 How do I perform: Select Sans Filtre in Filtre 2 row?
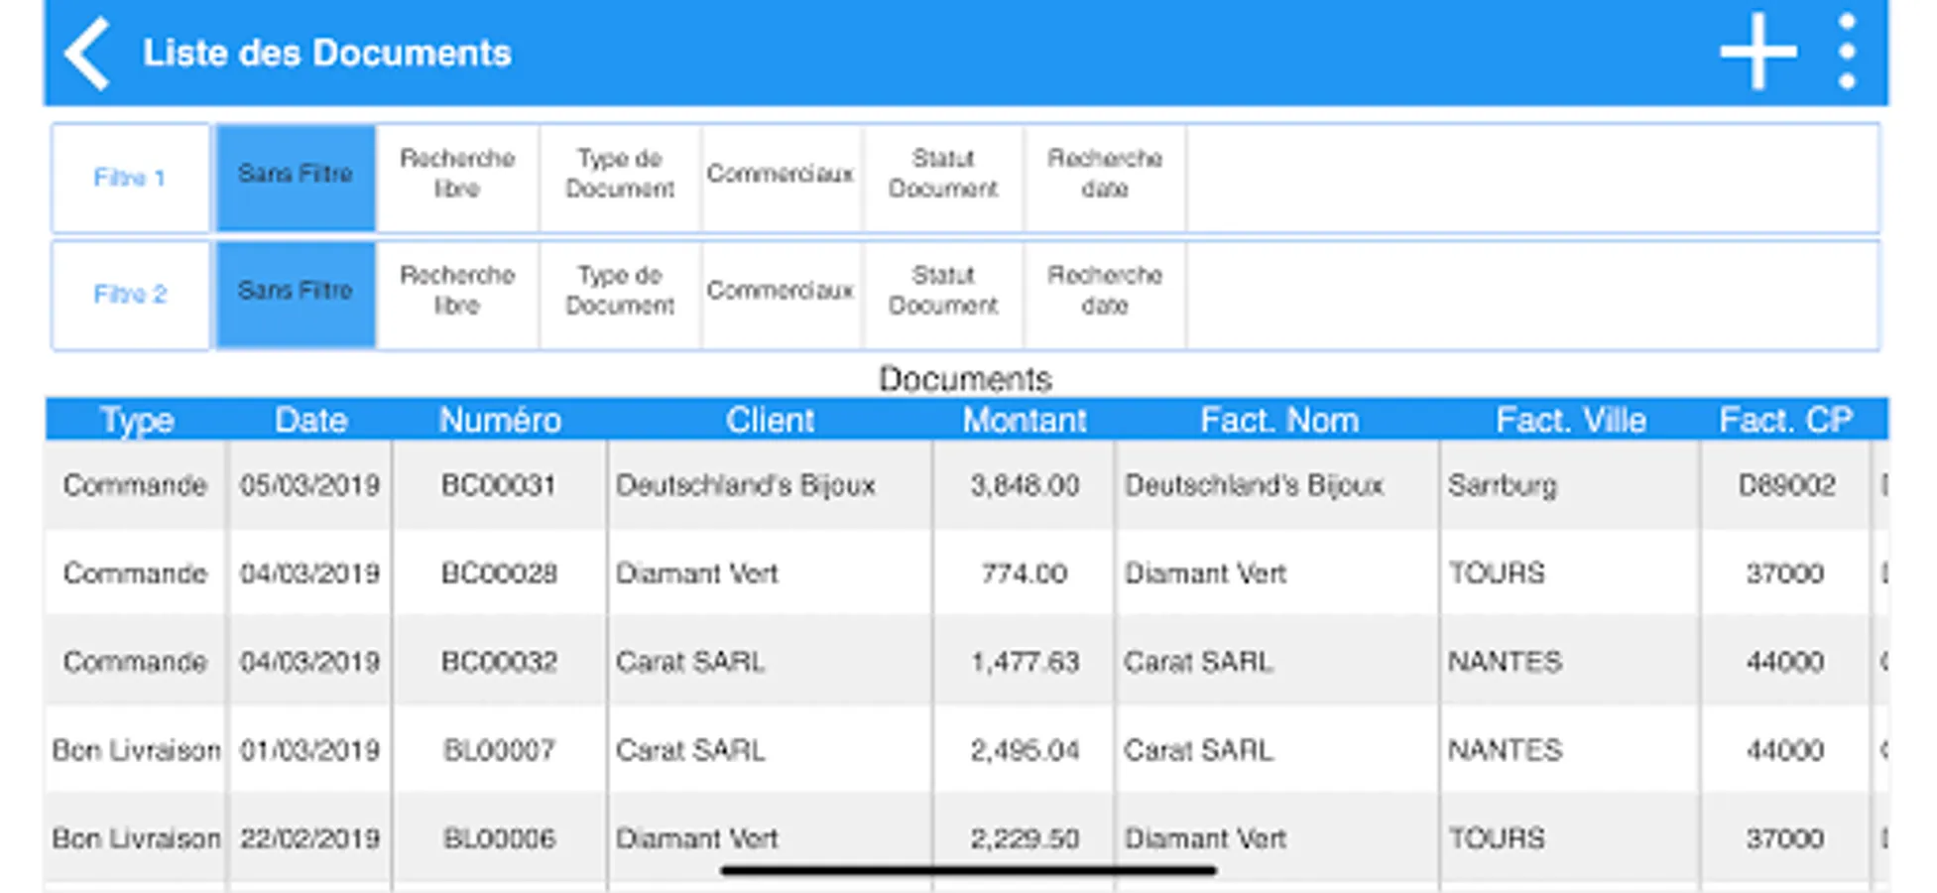click(x=296, y=295)
